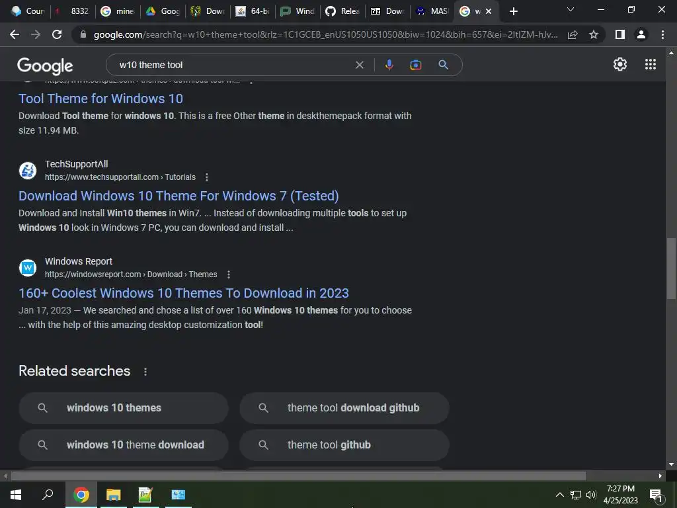
Task: Clear the Google search box
Action: (x=359, y=65)
